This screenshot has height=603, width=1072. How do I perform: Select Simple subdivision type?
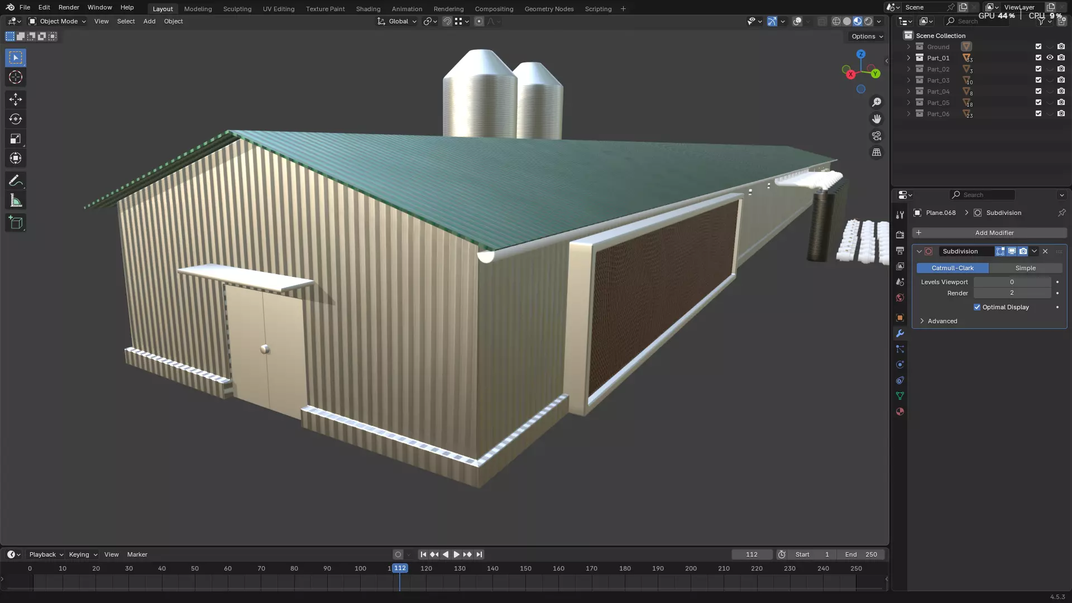[x=1026, y=268]
